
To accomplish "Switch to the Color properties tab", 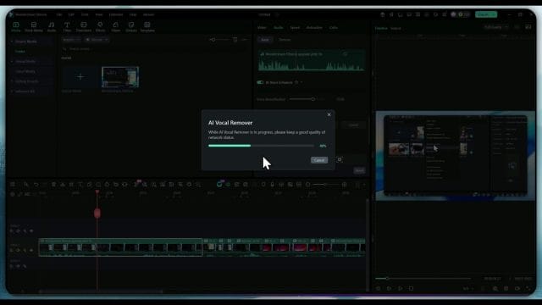I will (x=333, y=28).
